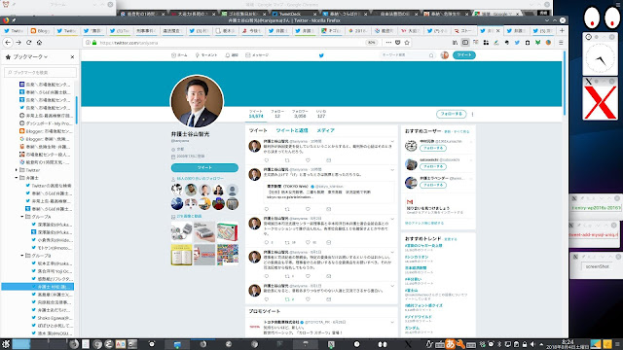The width and height of the screenshot is (623, 350).
Task: Collapse the 弁護士 bookmark folder
Action: [17, 178]
